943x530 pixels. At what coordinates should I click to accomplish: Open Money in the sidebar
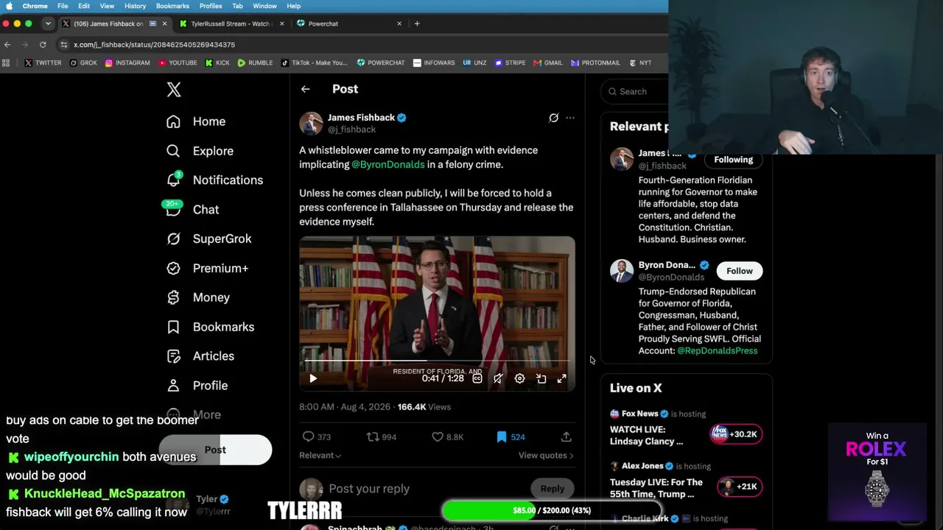[x=198, y=297]
